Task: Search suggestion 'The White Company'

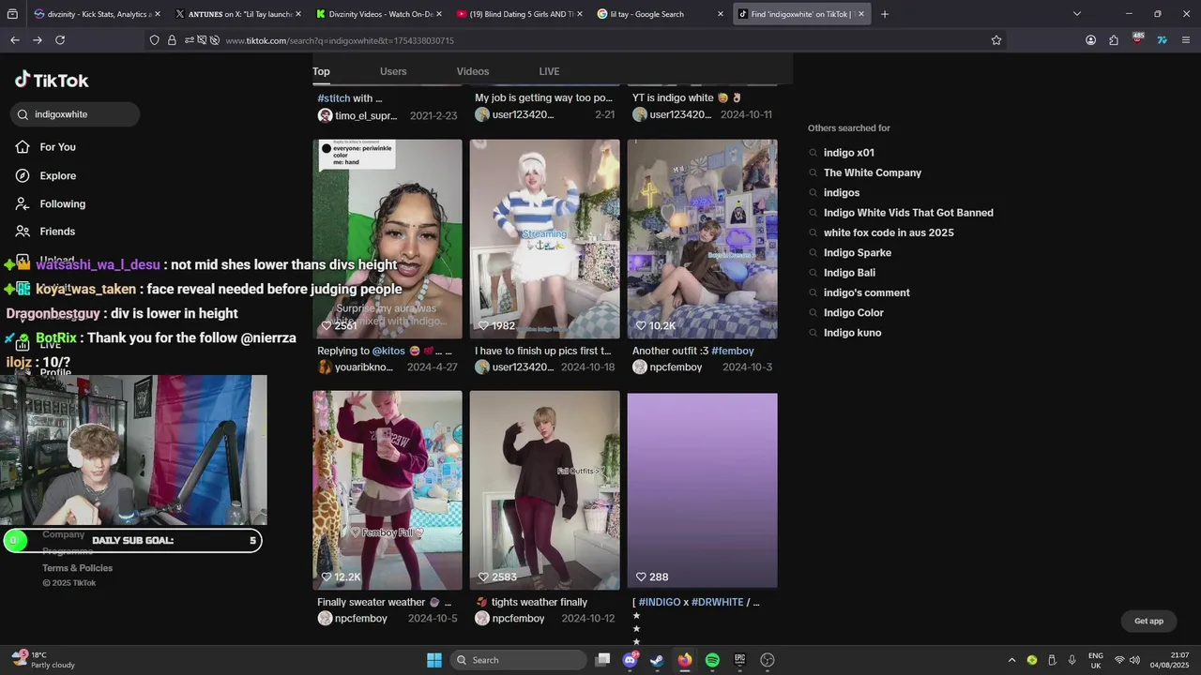Action: (873, 172)
